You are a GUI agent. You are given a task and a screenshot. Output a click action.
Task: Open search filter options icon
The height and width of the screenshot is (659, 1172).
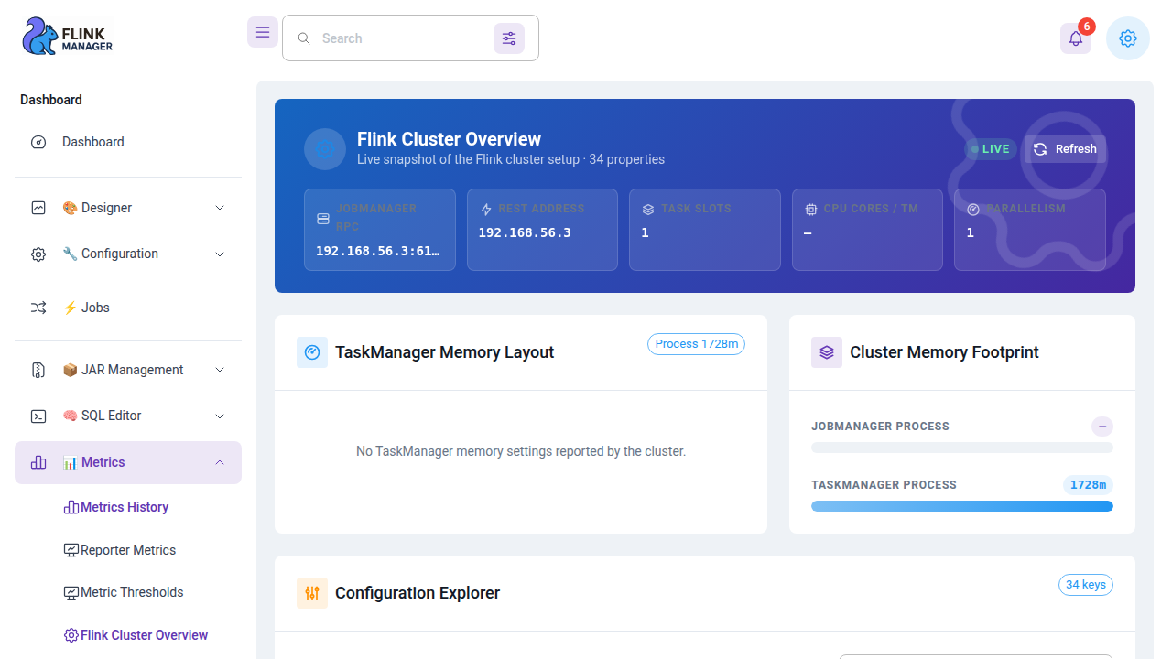509,38
